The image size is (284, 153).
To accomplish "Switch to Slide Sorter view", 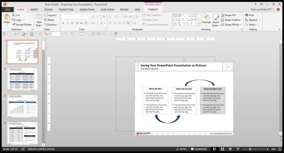I will 222,149.
